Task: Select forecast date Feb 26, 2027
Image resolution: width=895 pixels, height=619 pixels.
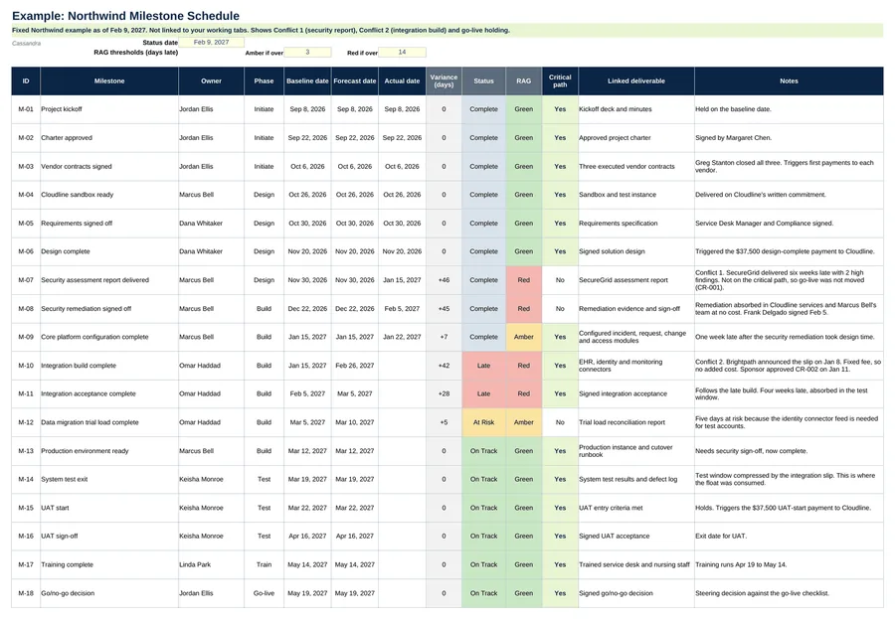Action: [354, 365]
